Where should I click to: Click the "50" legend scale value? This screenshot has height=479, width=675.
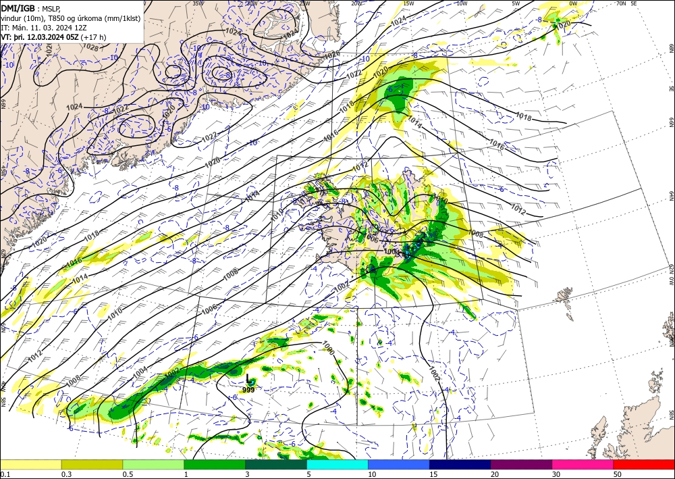[x=618, y=474]
